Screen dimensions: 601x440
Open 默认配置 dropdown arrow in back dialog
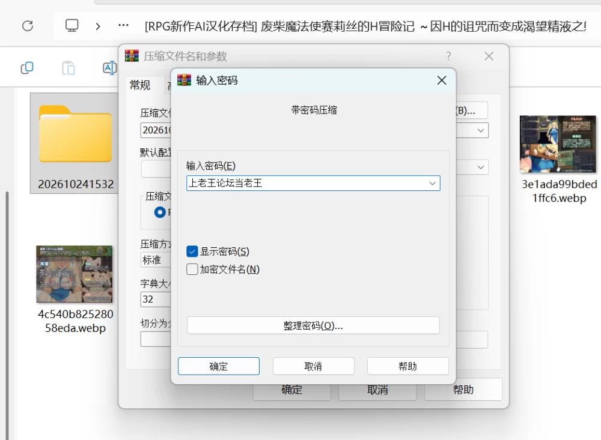click(481, 167)
